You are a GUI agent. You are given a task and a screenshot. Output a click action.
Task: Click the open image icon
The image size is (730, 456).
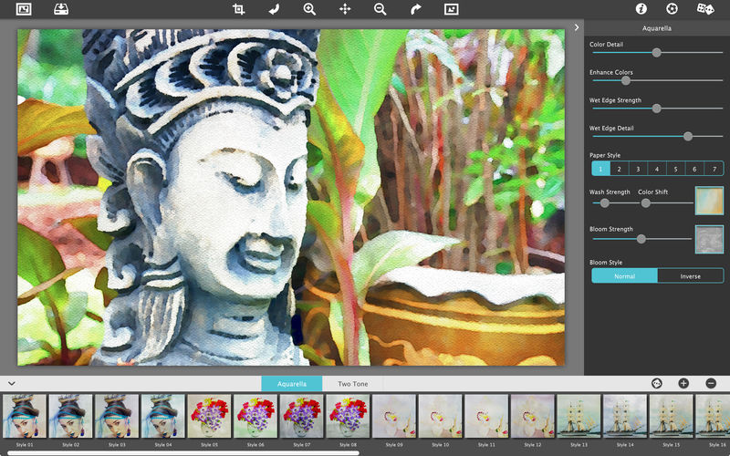(24, 9)
